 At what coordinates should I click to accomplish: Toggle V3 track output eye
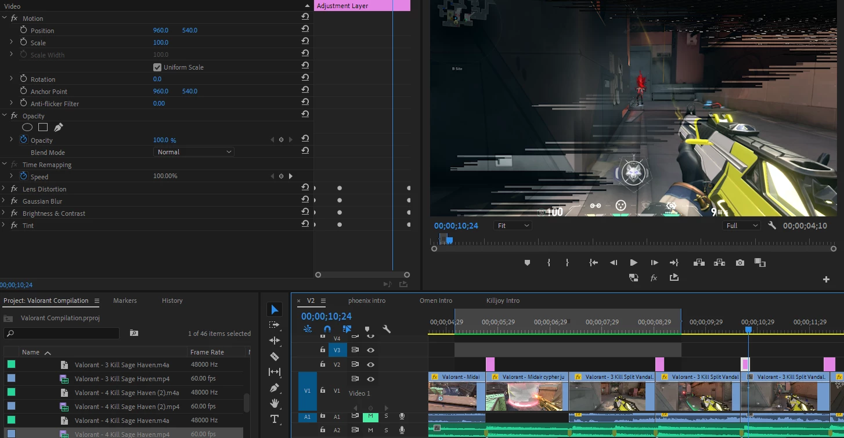pos(370,350)
